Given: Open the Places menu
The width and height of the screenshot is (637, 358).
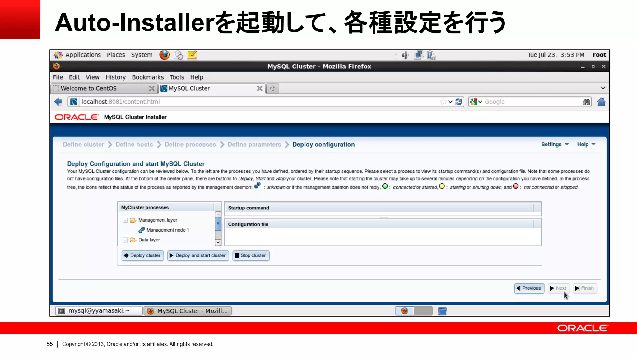Looking at the screenshot, I should 116,55.
